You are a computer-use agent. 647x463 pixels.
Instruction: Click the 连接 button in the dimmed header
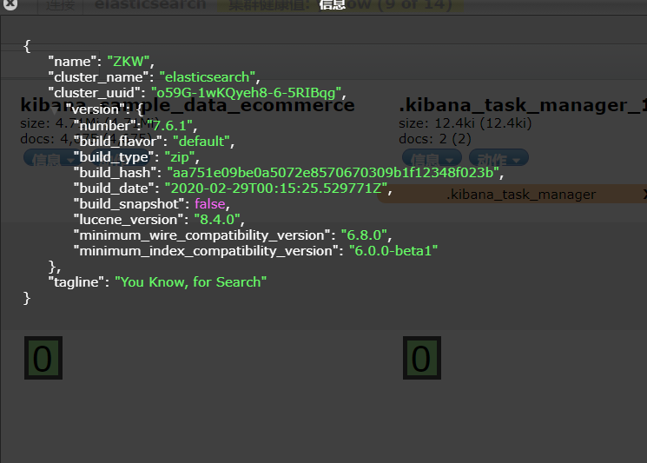(60, 5)
